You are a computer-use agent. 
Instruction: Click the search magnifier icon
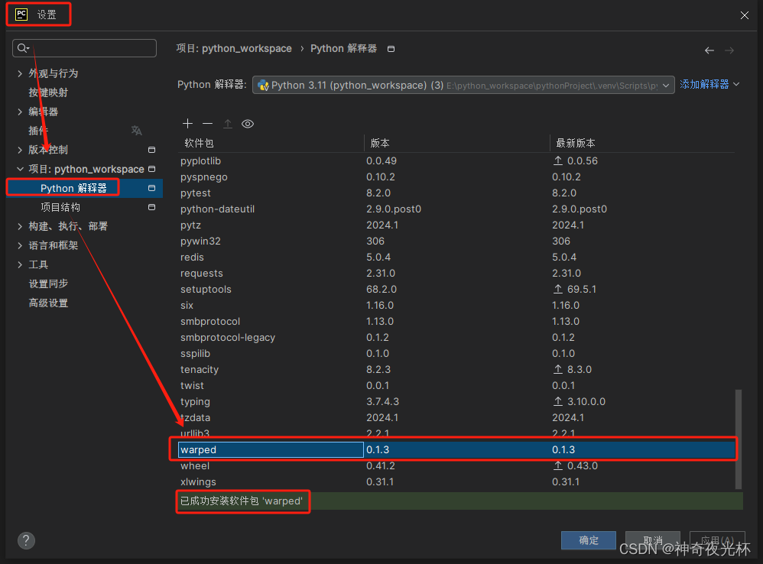23,47
